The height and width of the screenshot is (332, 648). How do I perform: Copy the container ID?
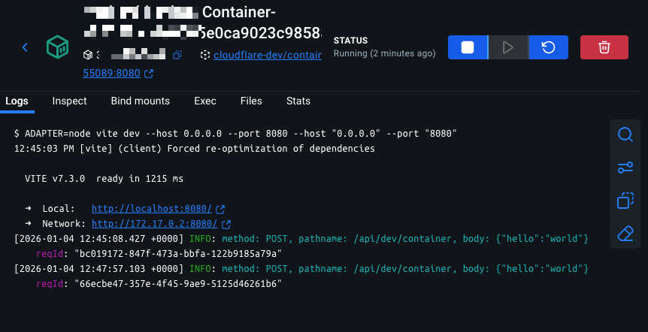[x=177, y=55]
